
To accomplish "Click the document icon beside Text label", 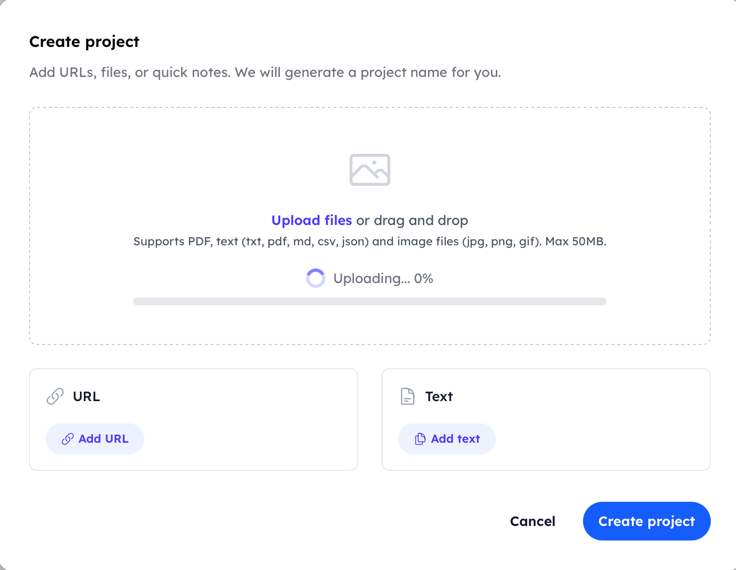I will pos(407,396).
